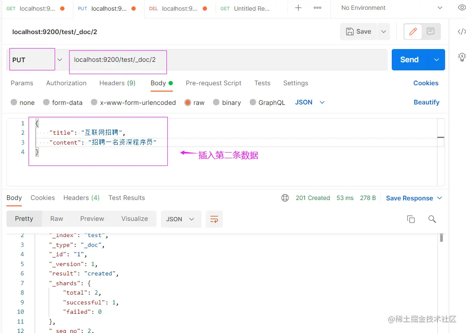Switch to the first GET localhost tab
This screenshot has width=466, height=333.
pyautogui.click(x=36, y=9)
